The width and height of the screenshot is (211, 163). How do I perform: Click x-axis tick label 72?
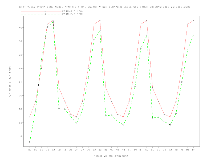coord(170,150)
